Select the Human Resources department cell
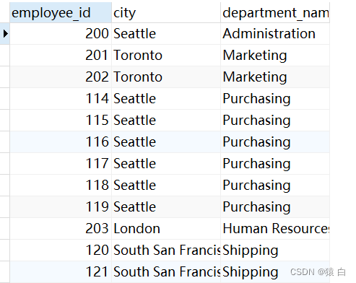356x283 pixels. [x=275, y=229]
